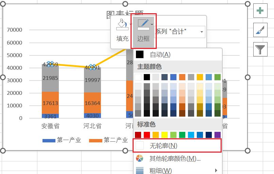Pick the standard dark navy swatch
The height and width of the screenshot is (174, 274).
pos(209,135)
